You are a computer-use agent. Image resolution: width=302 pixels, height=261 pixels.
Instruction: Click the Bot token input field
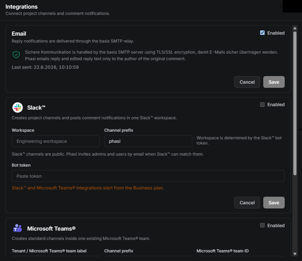tap(148, 176)
